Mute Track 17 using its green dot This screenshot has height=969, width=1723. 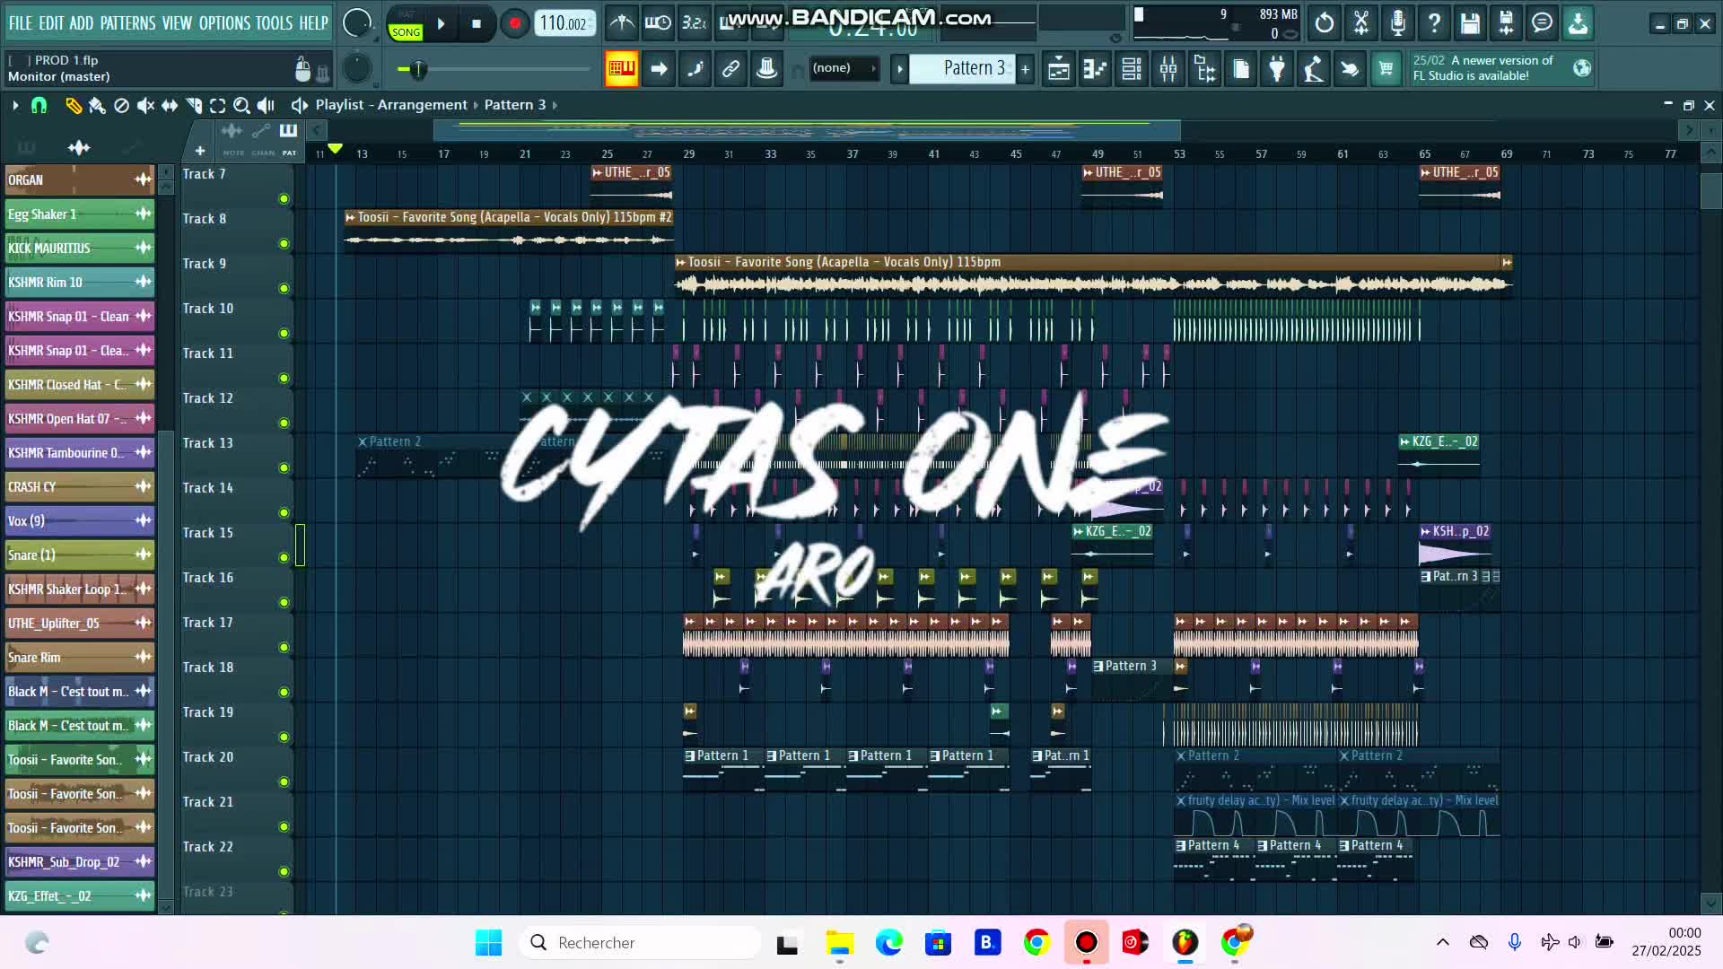pos(284,647)
